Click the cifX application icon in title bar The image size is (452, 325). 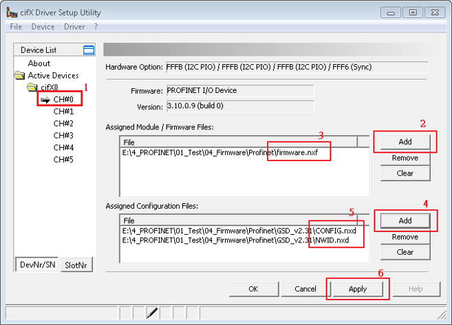click(12, 12)
